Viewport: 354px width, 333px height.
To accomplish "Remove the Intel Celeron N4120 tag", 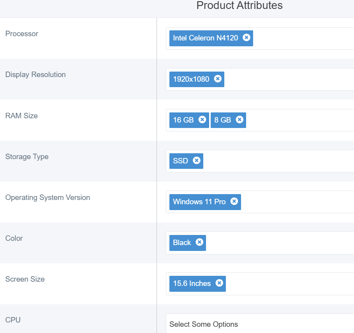I will point(246,37).
